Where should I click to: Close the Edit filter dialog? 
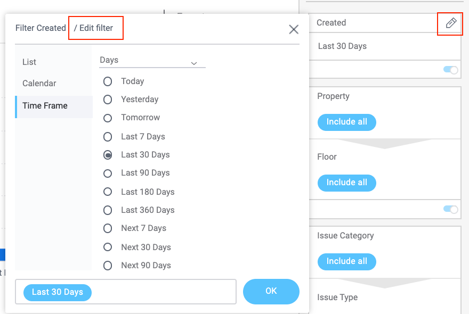294,29
